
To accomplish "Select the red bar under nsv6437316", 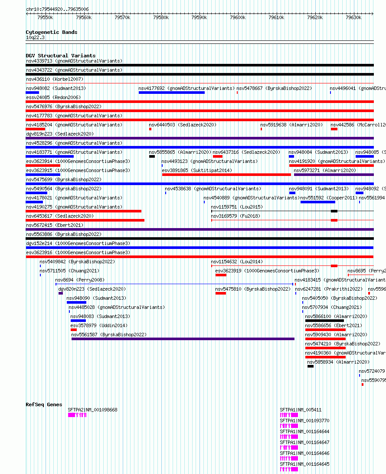I will tap(218, 156).
